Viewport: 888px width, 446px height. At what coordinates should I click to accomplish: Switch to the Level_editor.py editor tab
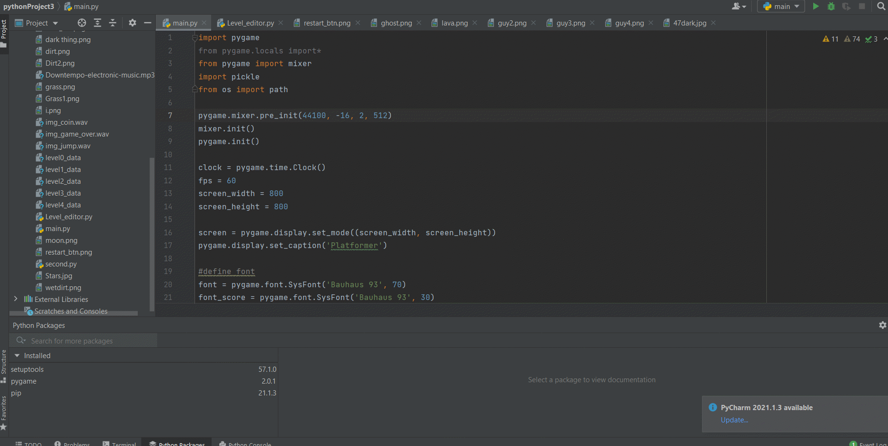[250, 23]
